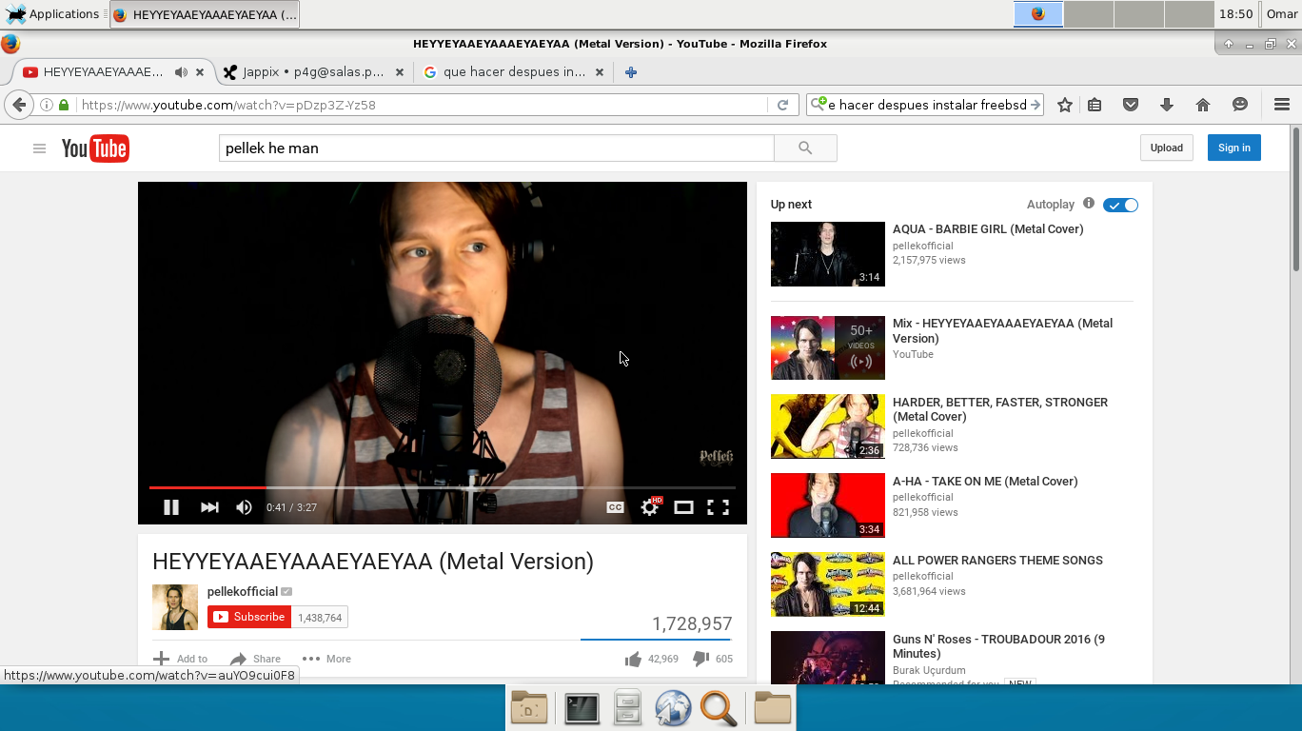The width and height of the screenshot is (1302, 731).
Task: Open ALL POWER RANGERS THEME SONGS video
Action: (997, 561)
